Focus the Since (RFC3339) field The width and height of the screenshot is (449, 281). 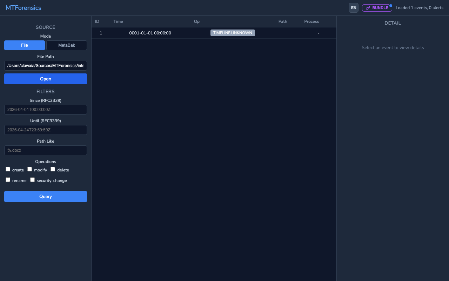[x=46, y=110]
